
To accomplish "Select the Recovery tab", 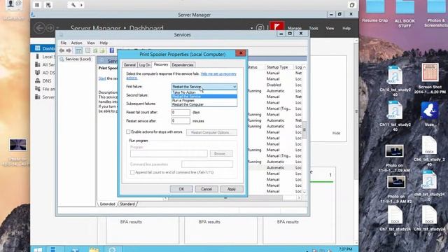I will (161, 64).
